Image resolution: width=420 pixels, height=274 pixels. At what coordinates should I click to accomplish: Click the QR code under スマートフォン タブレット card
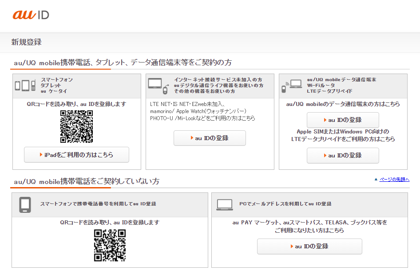point(77,126)
